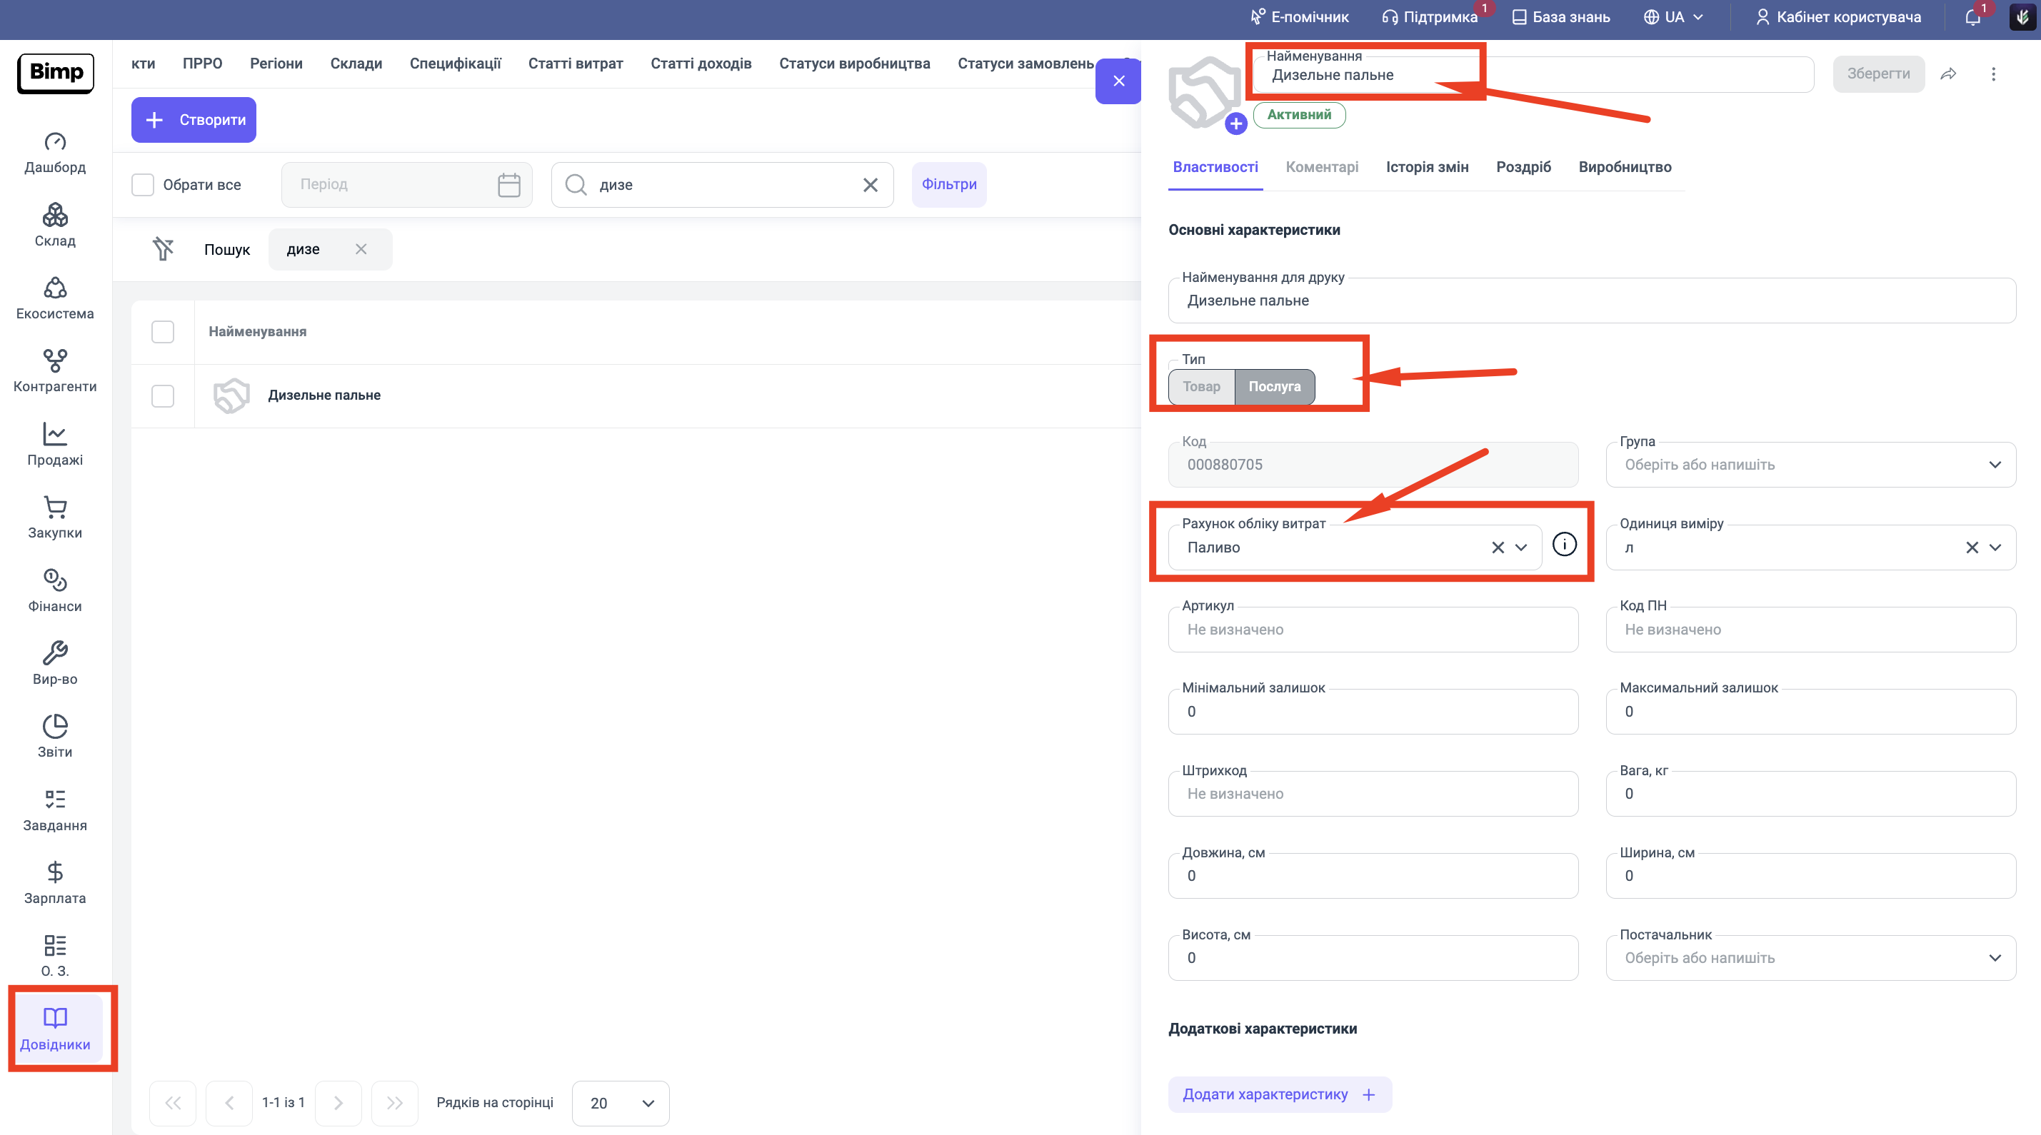Click the notification bell icon
Screen dimensions: 2041x1135
(x=1972, y=17)
